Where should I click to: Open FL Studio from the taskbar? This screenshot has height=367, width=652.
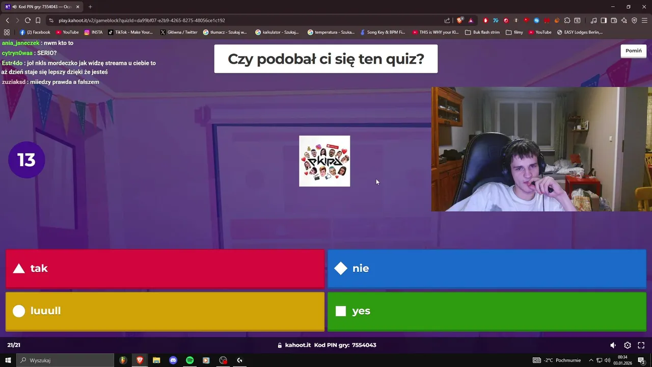click(x=123, y=360)
